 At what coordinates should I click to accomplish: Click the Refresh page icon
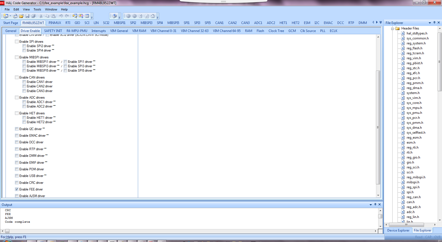[147, 16]
